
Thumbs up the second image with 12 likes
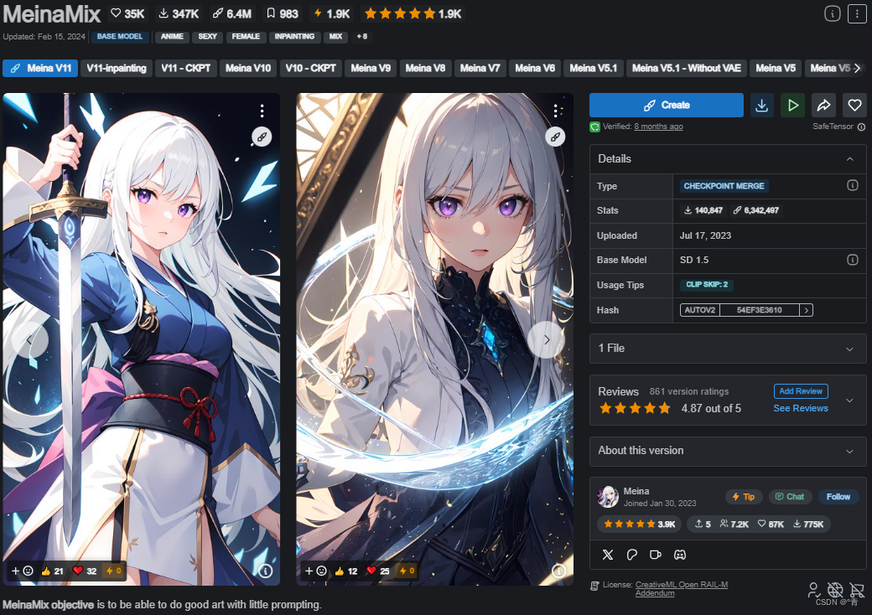pyautogui.click(x=346, y=571)
